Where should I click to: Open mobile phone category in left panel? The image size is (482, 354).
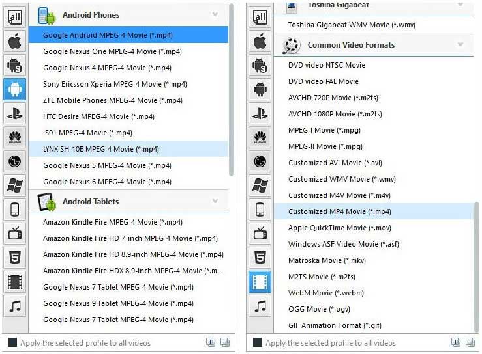point(15,210)
